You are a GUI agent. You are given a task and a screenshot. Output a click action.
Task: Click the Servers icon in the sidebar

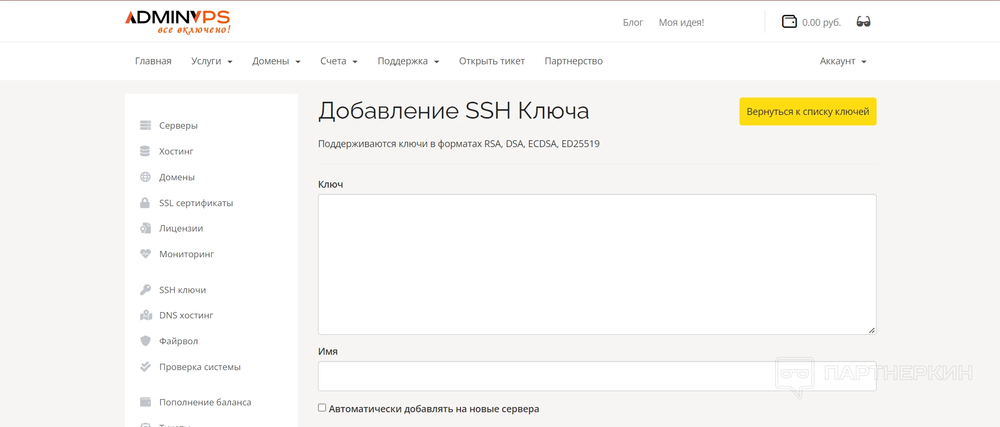click(x=146, y=125)
